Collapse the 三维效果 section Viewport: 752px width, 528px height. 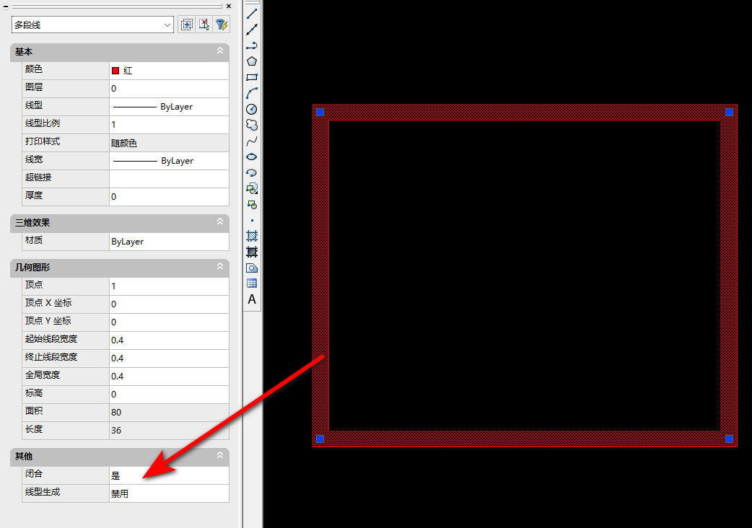(x=220, y=223)
